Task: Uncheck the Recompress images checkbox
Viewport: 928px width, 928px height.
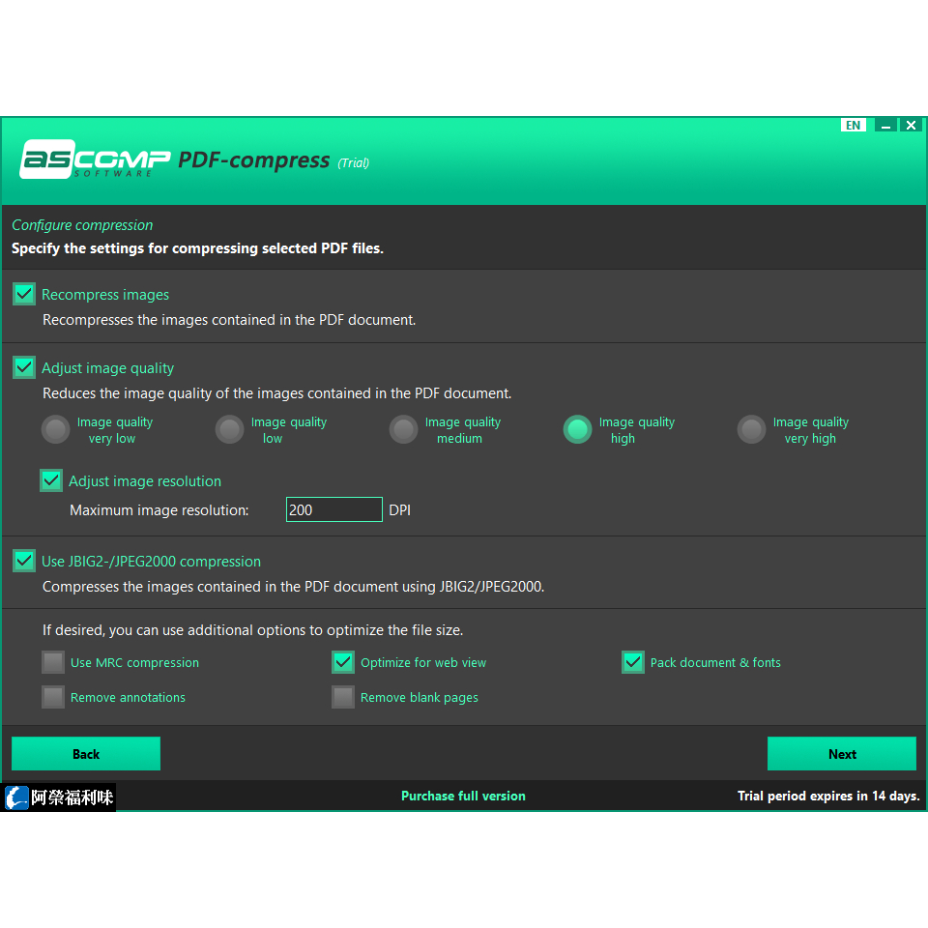Action: (24, 294)
